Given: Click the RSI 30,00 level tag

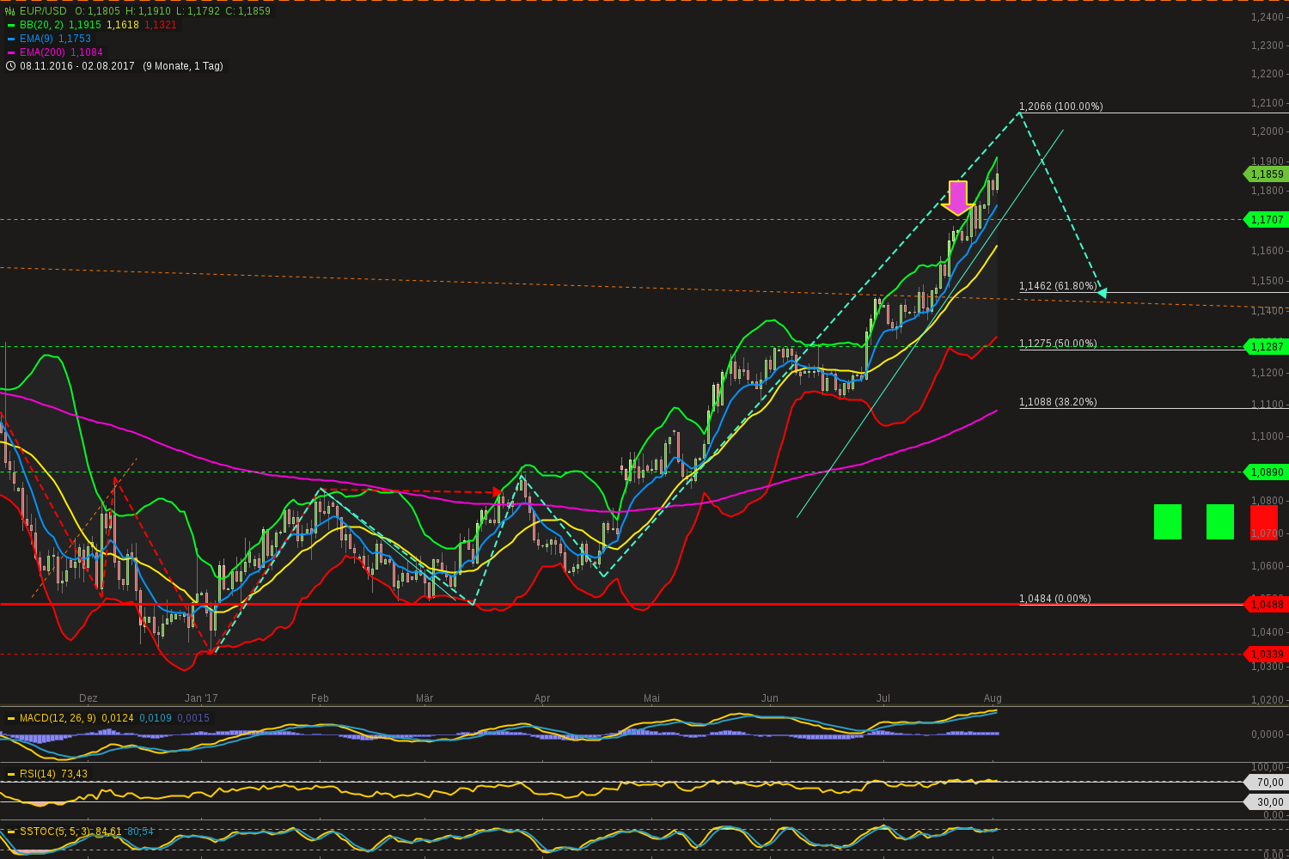Looking at the screenshot, I should (1265, 802).
